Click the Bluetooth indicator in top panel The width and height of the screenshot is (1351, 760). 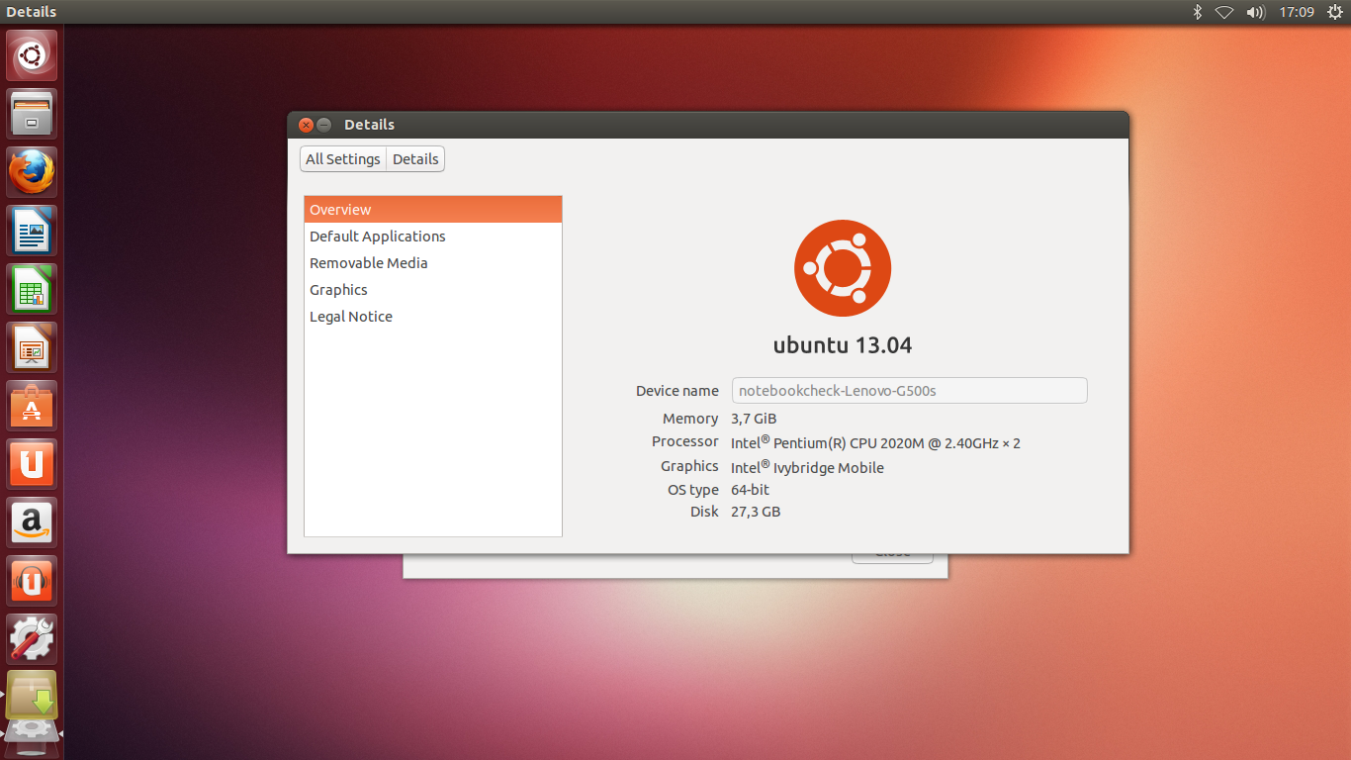tap(1196, 12)
